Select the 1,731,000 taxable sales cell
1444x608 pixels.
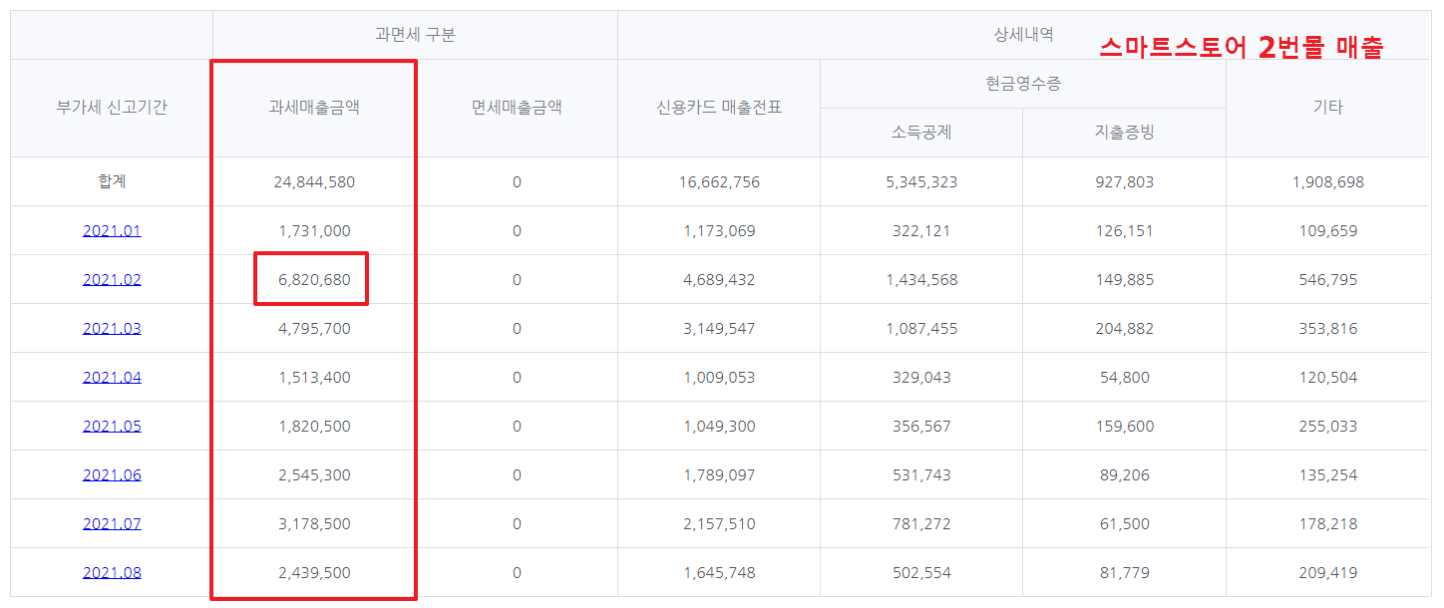[x=314, y=231]
